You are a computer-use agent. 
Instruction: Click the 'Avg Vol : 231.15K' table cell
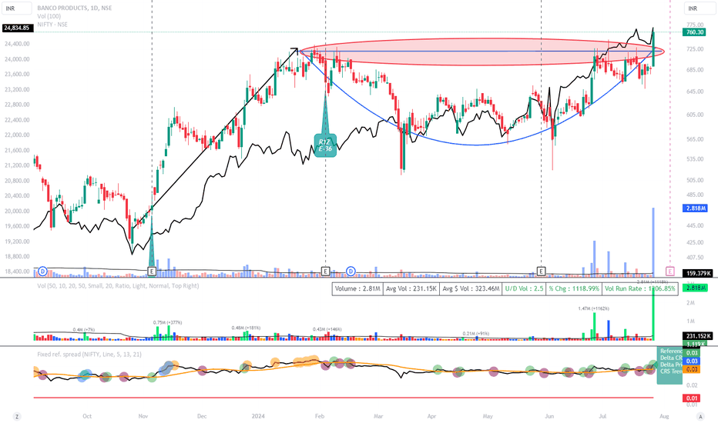(x=411, y=289)
